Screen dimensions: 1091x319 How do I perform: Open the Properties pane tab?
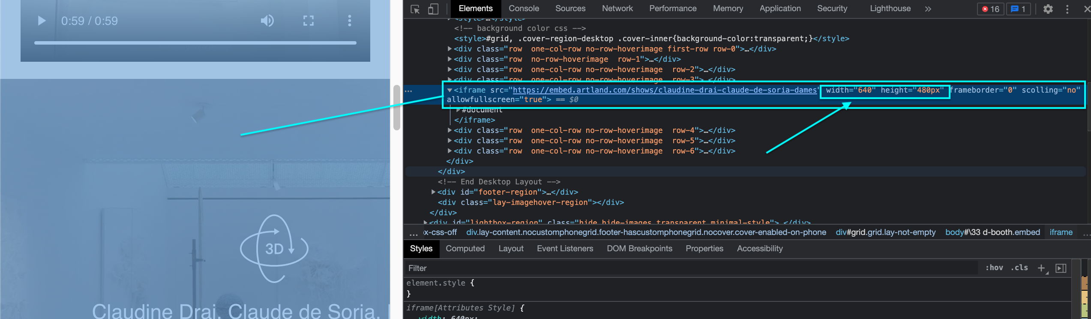tap(704, 249)
